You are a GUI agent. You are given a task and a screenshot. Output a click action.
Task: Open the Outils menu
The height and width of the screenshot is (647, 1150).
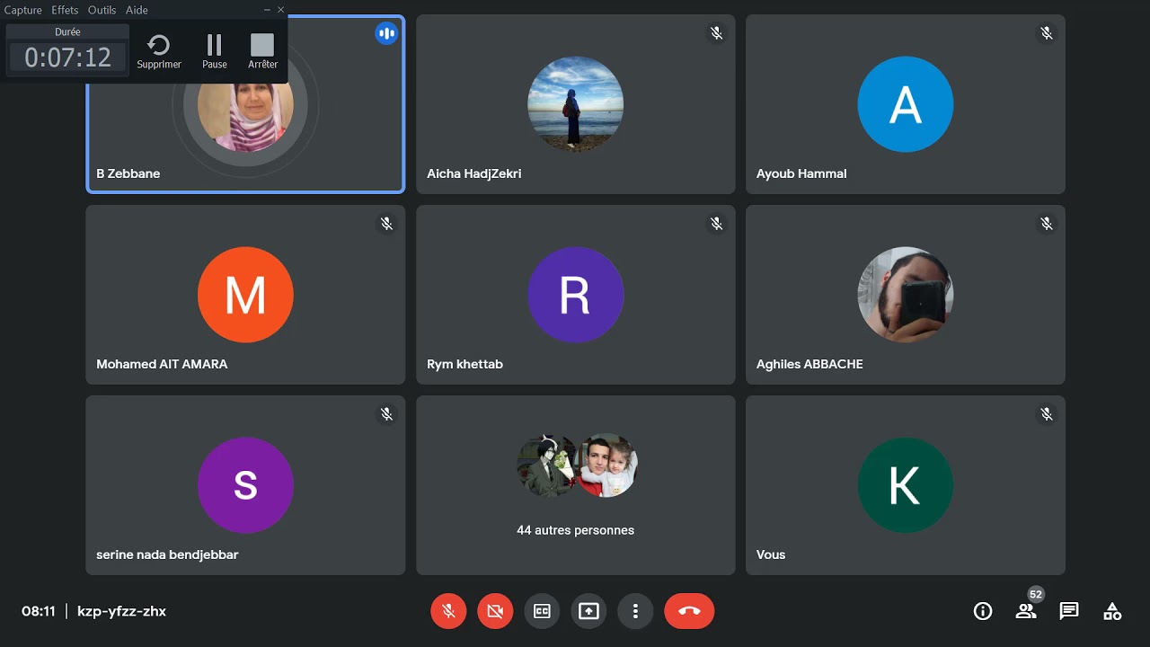(x=102, y=10)
